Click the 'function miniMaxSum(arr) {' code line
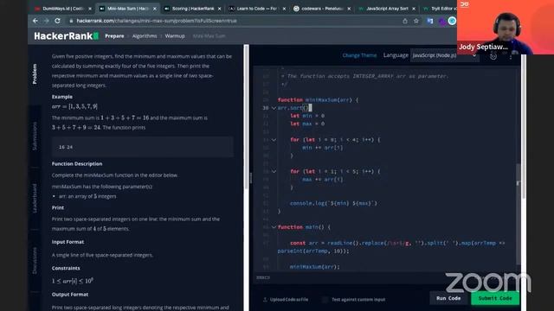Screen dimensions: 554x311 pyautogui.click(x=318, y=100)
